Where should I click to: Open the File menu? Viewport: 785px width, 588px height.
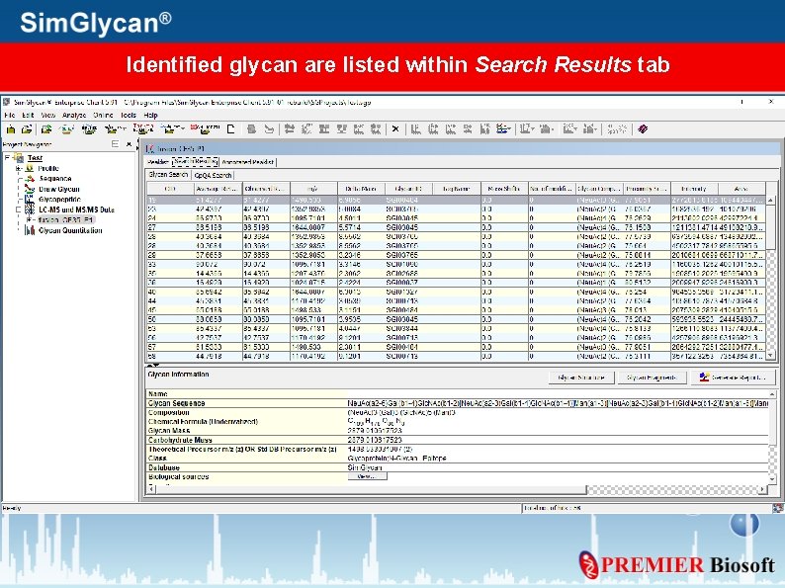[10, 115]
